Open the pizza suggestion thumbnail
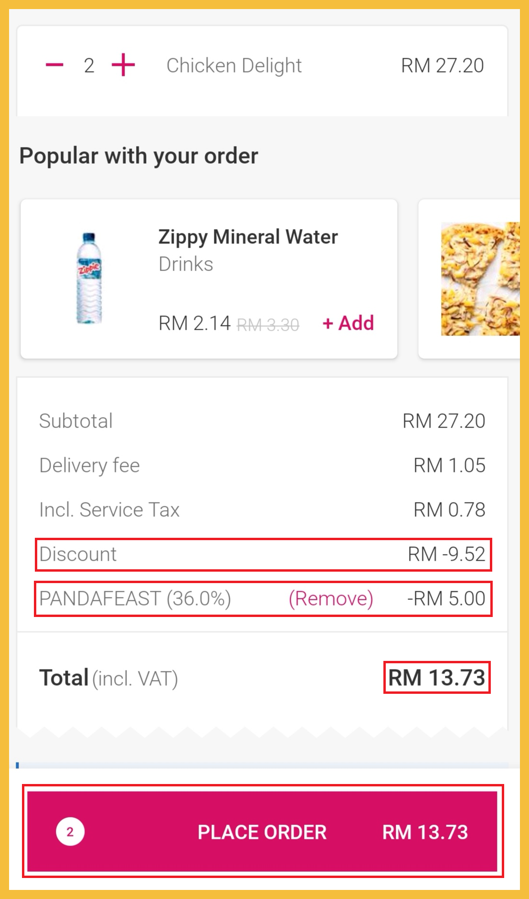 click(x=480, y=279)
